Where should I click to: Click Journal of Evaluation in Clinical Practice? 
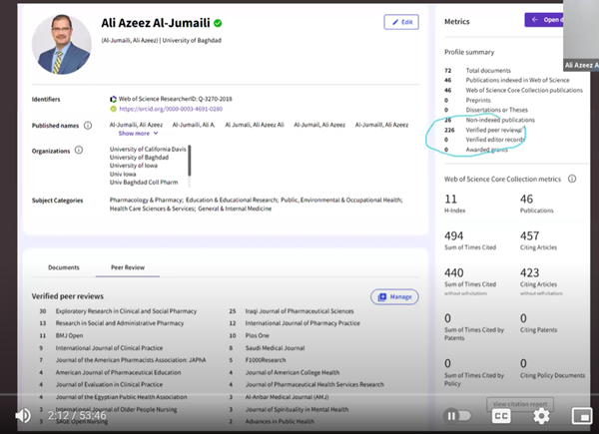109,385
